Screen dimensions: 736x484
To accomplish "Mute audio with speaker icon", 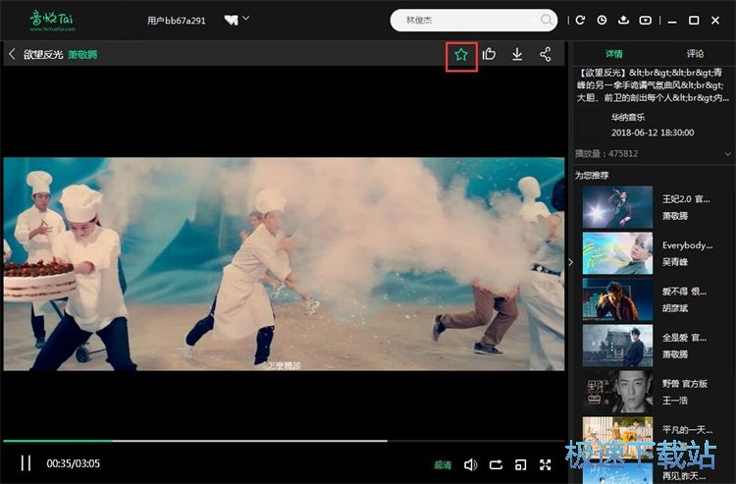I will (x=470, y=464).
